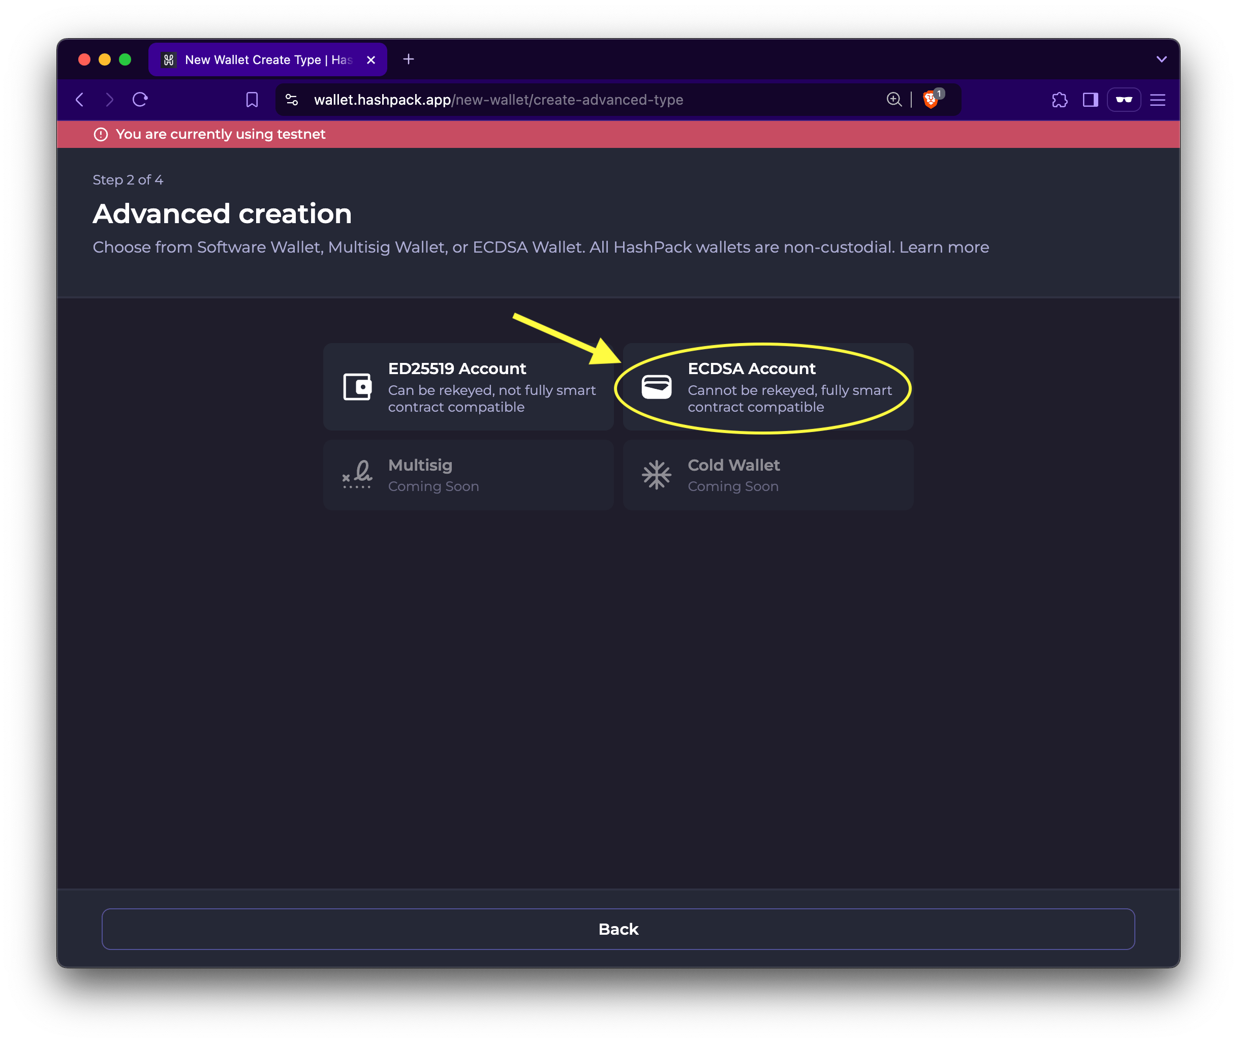Click the HashPack favicon on the tab
Screen dimensions: 1237x1043
(169, 59)
